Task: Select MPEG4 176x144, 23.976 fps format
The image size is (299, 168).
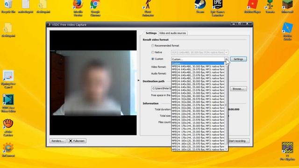Action: [x=198, y=135]
